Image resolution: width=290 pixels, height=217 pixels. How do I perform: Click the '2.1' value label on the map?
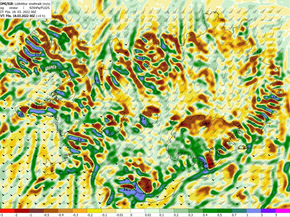point(37,55)
